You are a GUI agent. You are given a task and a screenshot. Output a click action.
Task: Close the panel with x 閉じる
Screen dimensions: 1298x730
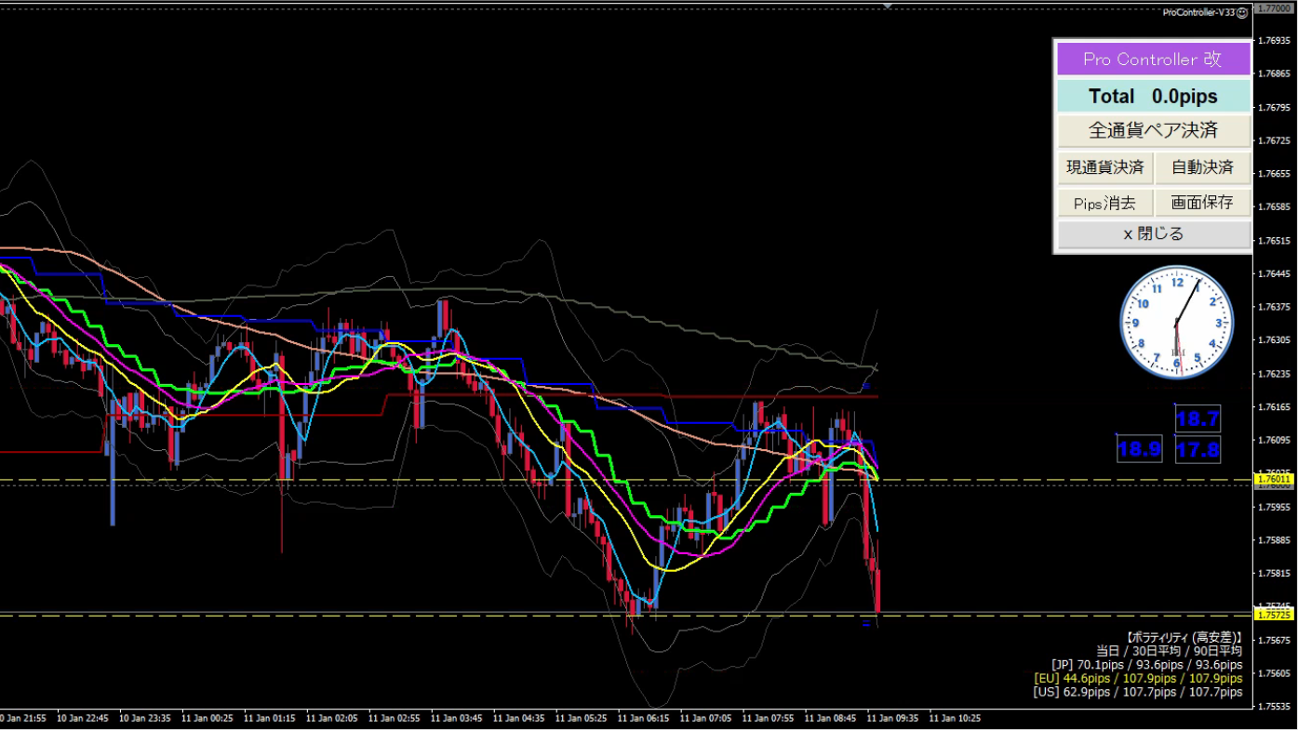(1153, 234)
